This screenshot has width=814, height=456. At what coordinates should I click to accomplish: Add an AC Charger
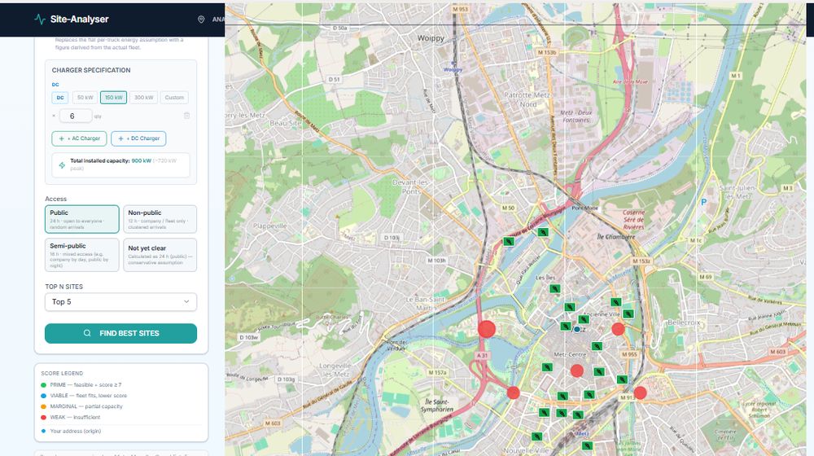pos(80,138)
